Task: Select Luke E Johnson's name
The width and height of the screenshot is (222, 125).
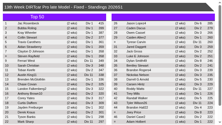Action: (x=137, y=56)
